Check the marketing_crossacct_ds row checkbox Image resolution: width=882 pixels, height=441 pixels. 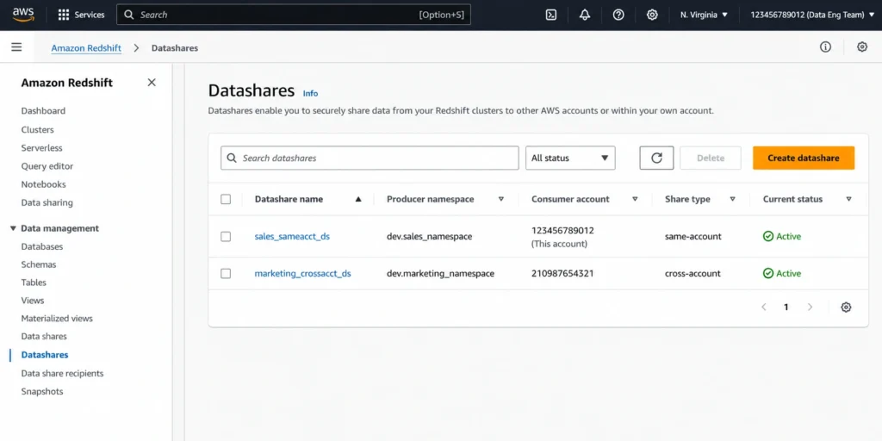point(226,273)
